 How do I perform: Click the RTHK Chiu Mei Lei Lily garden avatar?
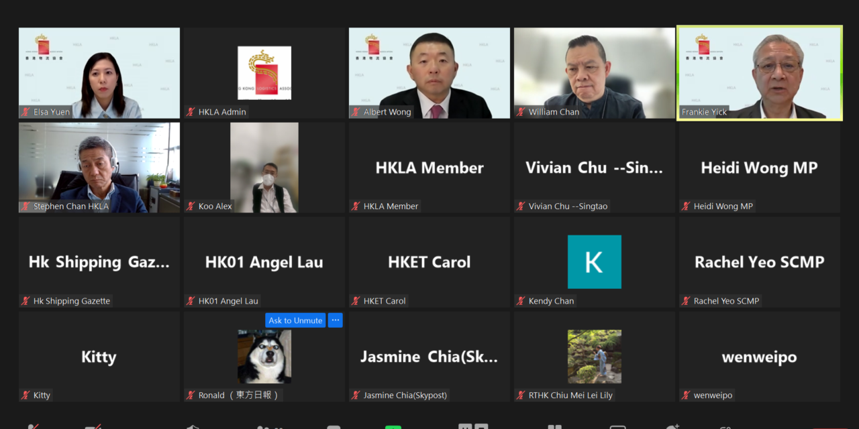tap(594, 356)
